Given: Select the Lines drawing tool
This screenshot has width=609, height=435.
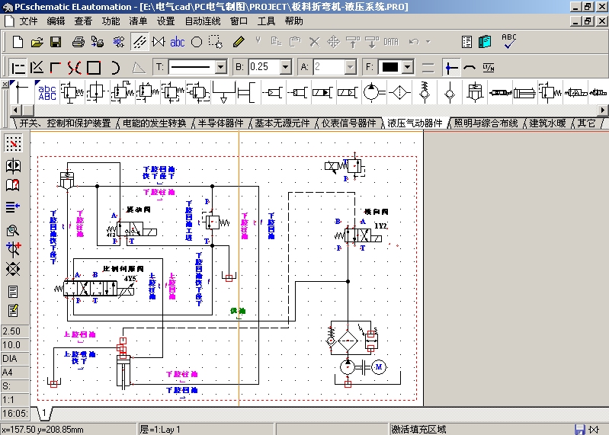Looking at the screenshot, I should tap(139, 42).
